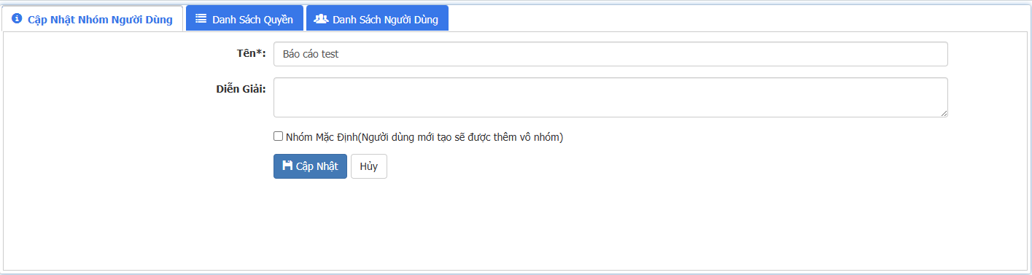The image size is (1032, 275).
Task: Focus the Tên input field
Action: pyautogui.click(x=610, y=54)
